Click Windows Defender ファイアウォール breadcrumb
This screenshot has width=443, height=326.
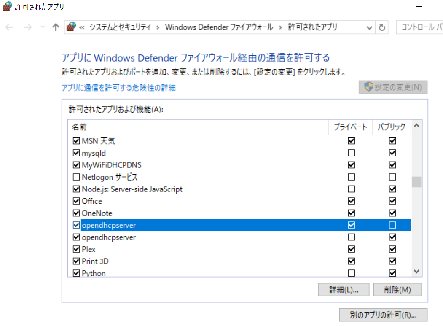pyautogui.click(x=219, y=27)
